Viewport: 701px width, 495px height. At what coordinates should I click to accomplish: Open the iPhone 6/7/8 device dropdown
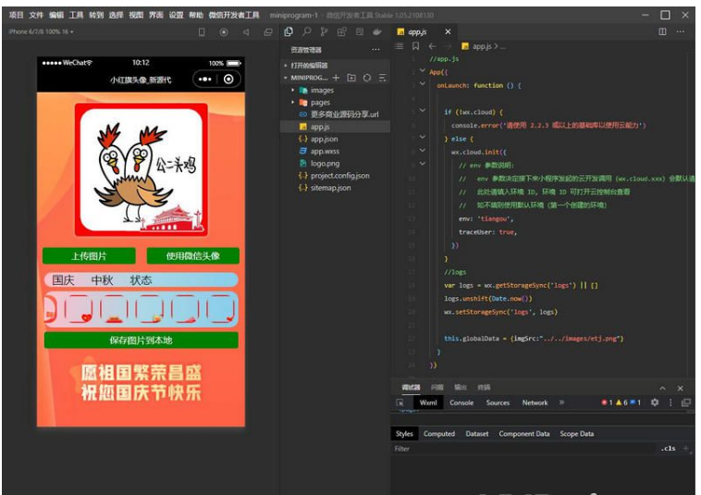tap(40, 31)
